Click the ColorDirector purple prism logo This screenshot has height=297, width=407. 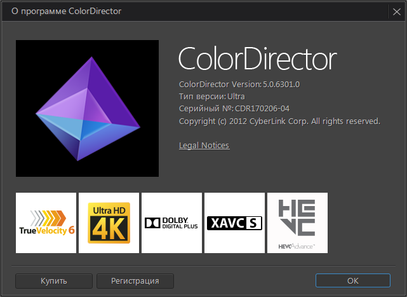pos(87,108)
